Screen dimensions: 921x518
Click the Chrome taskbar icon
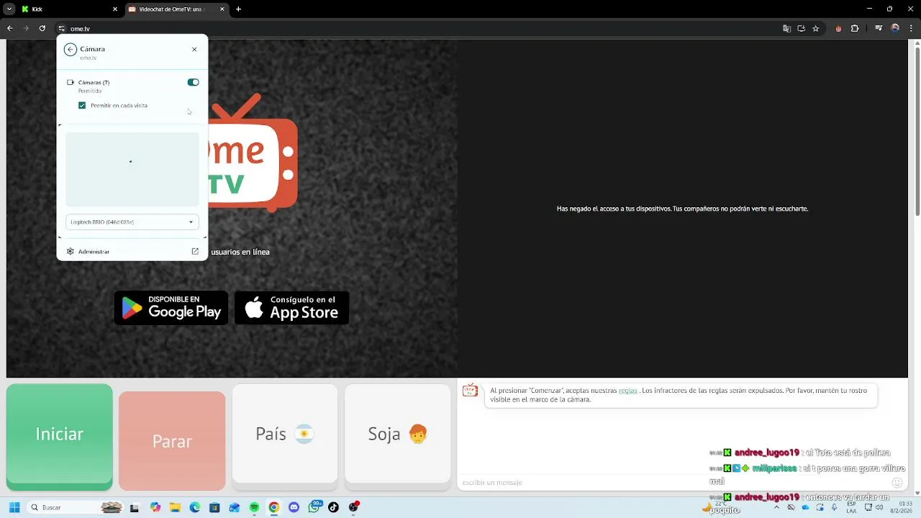click(x=274, y=507)
